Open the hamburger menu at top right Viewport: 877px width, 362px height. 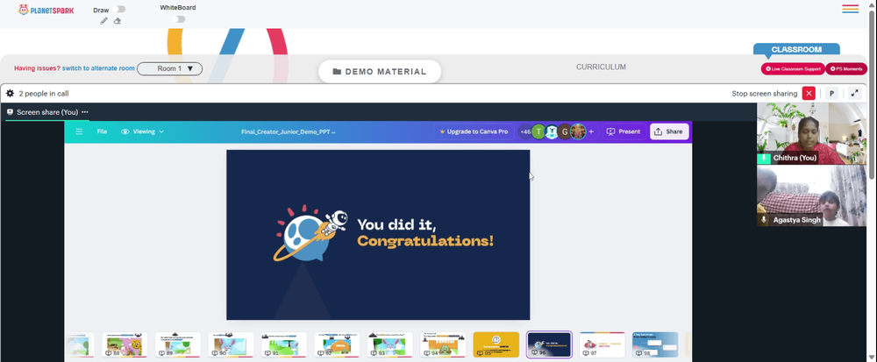coord(850,9)
